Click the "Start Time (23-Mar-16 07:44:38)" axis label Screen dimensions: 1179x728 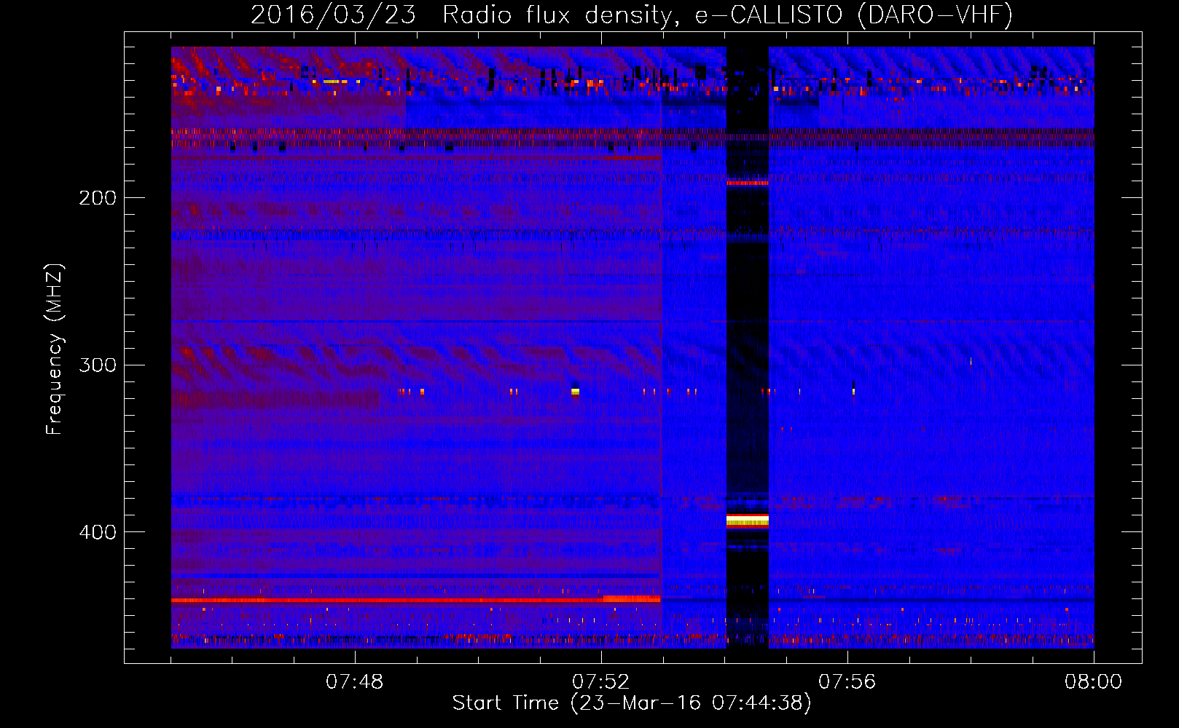pyautogui.click(x=632, y=703)
